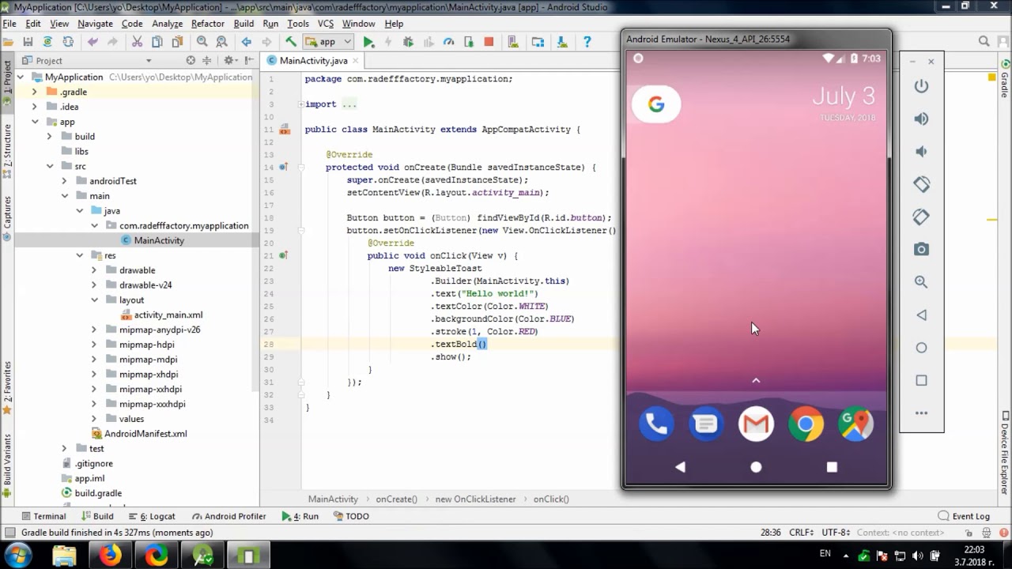Click the search everywhere magnifier icon
Screen dimensions: 1012x569
[984, 42]
